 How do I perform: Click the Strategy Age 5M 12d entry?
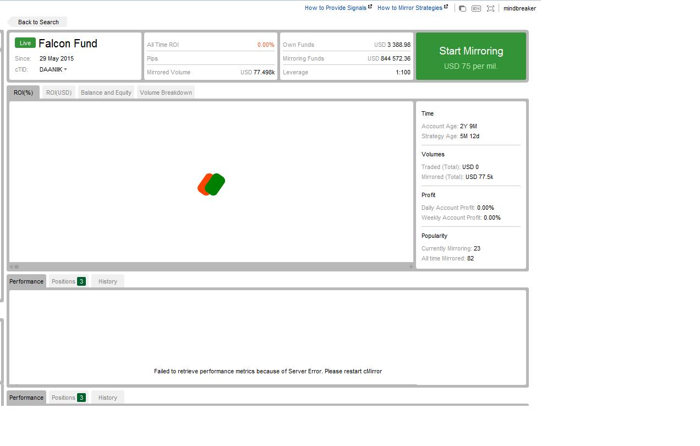pyautogui.click(x=450, y=136)
